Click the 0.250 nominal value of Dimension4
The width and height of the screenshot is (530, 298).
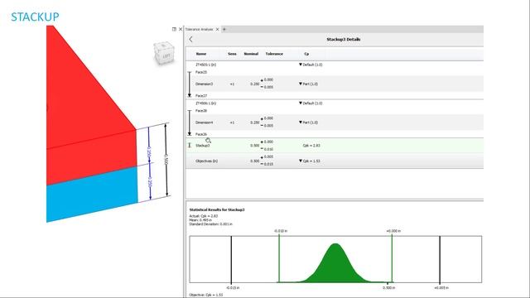(x=255, y=123)
